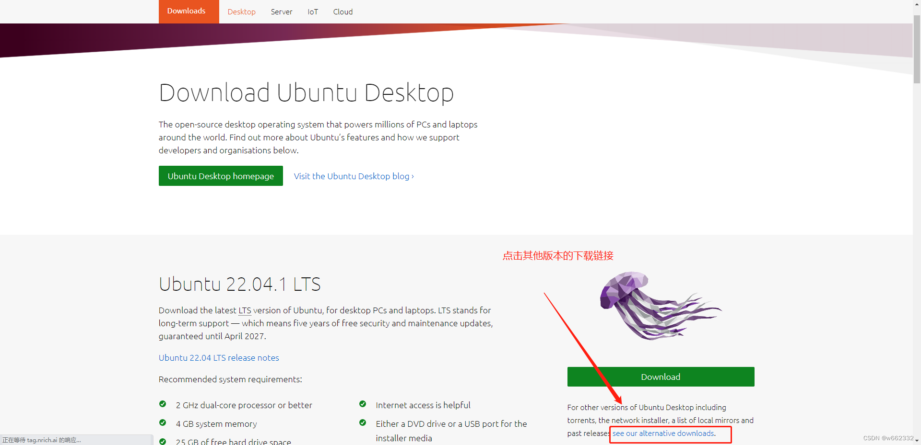921x445 pixels.
Task: Open the Downloads tab
Action: (189, 11)
